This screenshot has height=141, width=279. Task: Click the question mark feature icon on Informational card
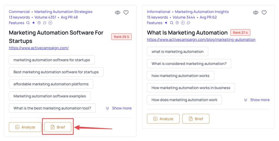click(177, 23)
